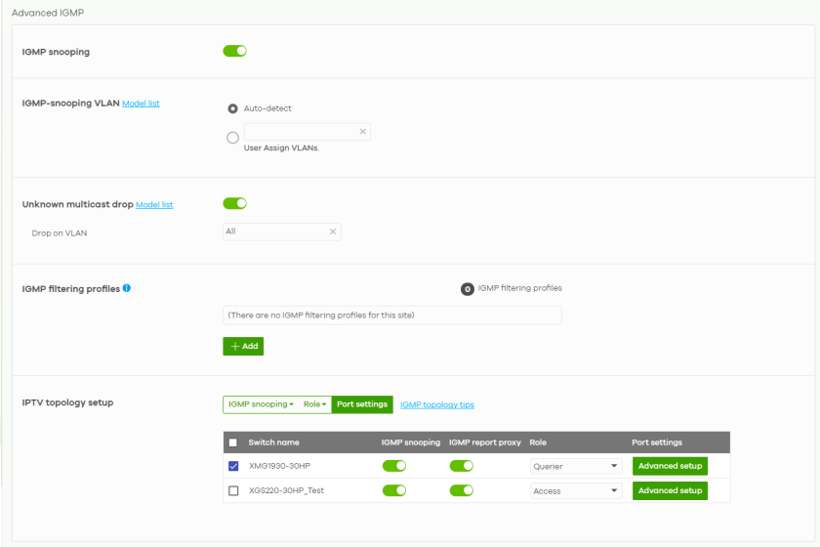Image resolution: width=820 pixels, height=547 pixels.
Task: Select the User Assign VLANs radio option
Action: [x=232, y=138]
